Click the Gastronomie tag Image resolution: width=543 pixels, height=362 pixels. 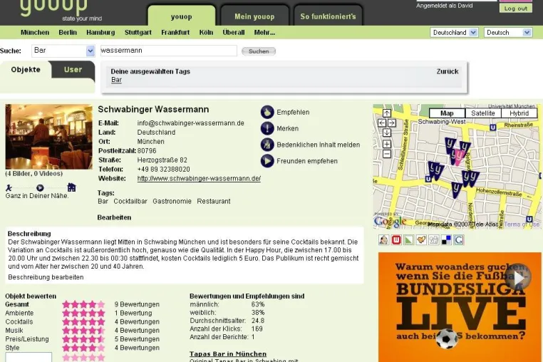172,201
